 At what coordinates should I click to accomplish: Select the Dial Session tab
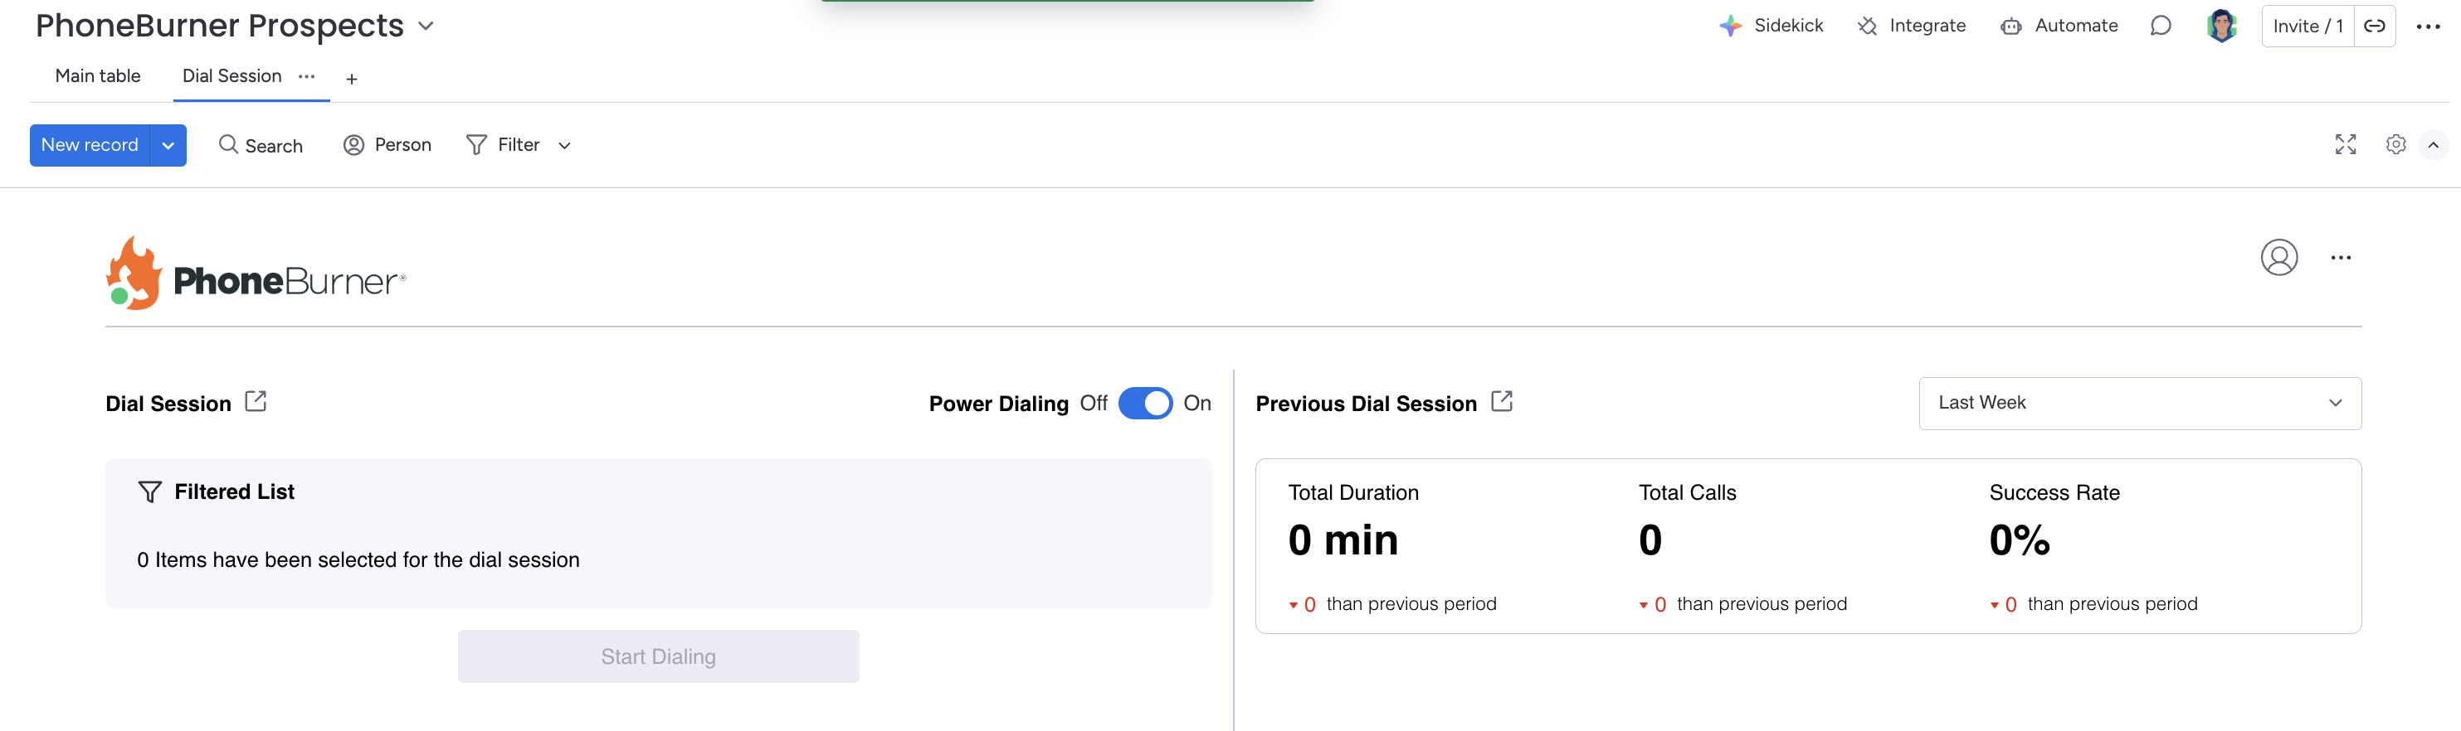point(232,76)
